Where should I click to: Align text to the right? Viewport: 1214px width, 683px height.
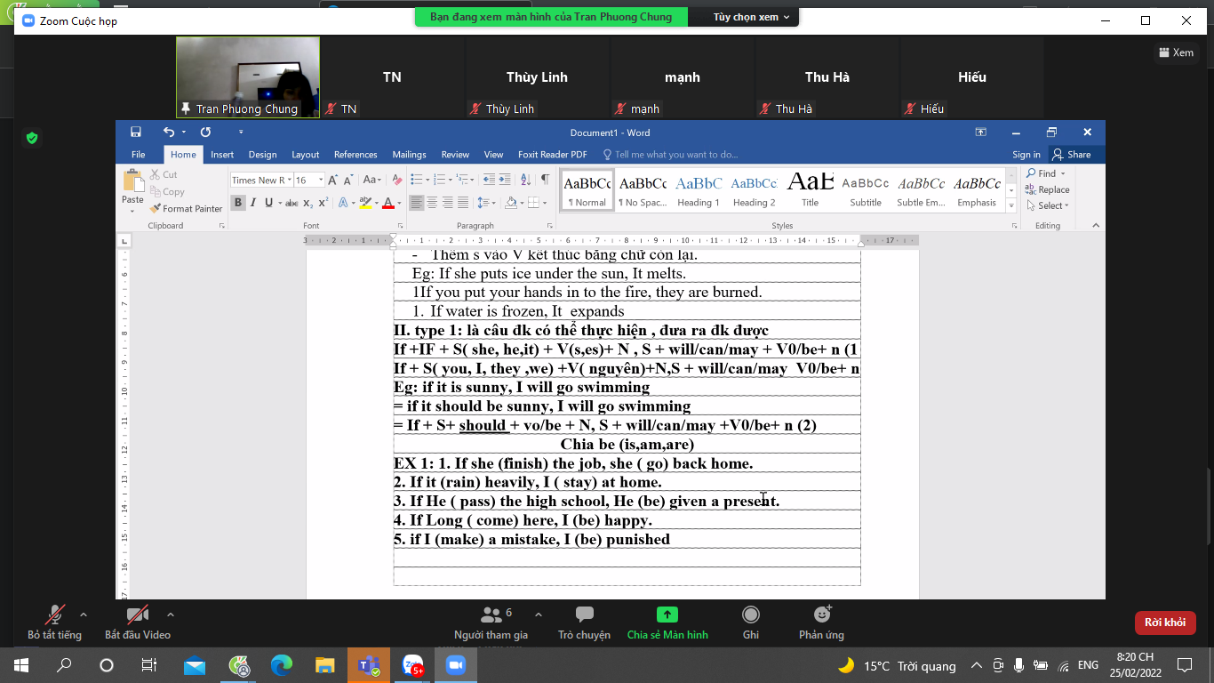click(448, 203)
